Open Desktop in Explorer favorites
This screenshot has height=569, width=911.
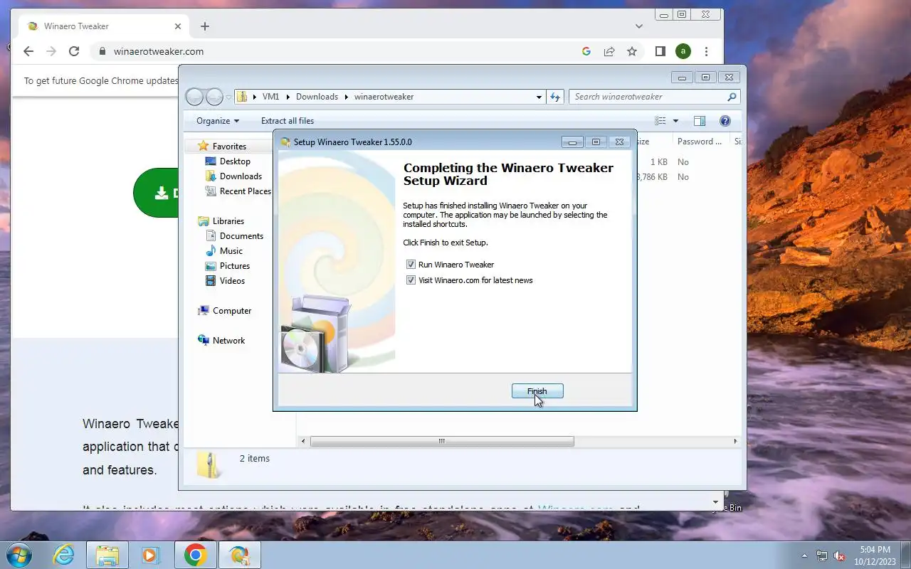[x=235, y=161]
